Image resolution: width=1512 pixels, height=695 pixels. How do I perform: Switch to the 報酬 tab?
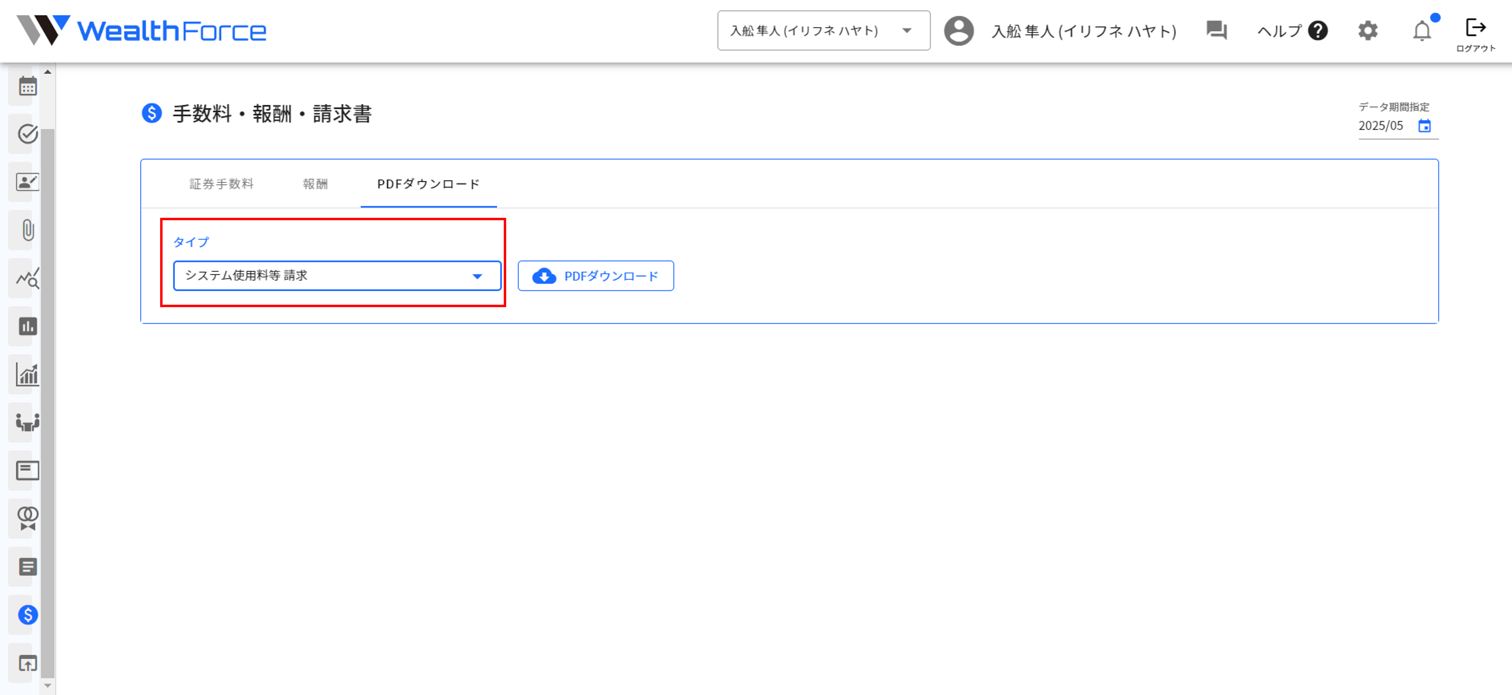click(315, 184)
